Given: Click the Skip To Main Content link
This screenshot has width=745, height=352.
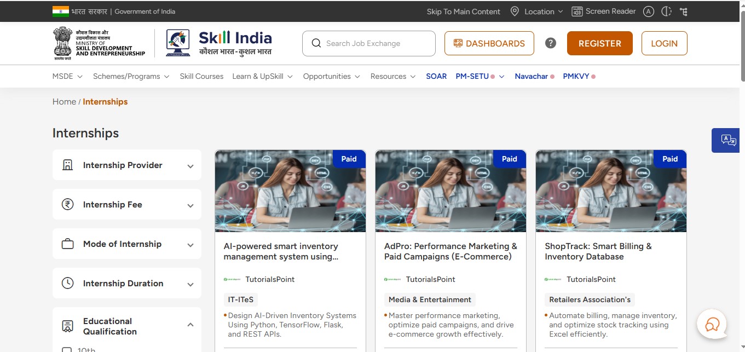Looking at the screenshot, I should (464, 11).
